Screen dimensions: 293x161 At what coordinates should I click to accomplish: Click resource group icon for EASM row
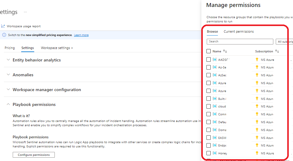tap(215, 138)
